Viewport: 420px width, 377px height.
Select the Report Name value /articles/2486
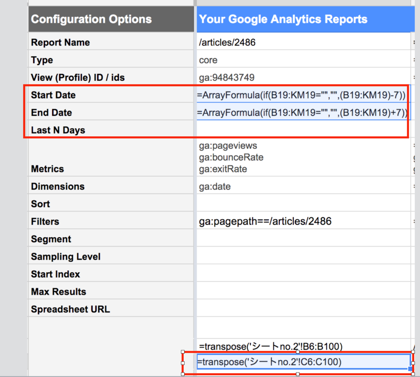pos(304,42)
